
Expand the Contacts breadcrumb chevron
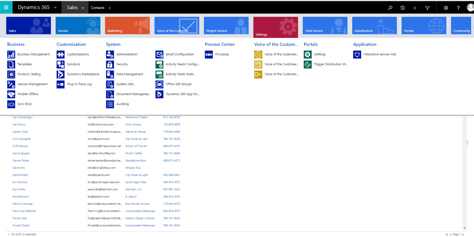[x=110, y=8]
